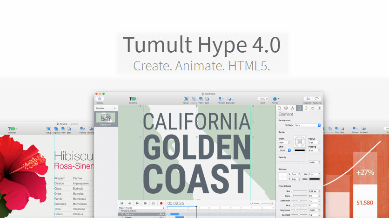This screenshot has width=389, height=218.
Task: Click the shadow Blur input field
Action: (313, 174)
